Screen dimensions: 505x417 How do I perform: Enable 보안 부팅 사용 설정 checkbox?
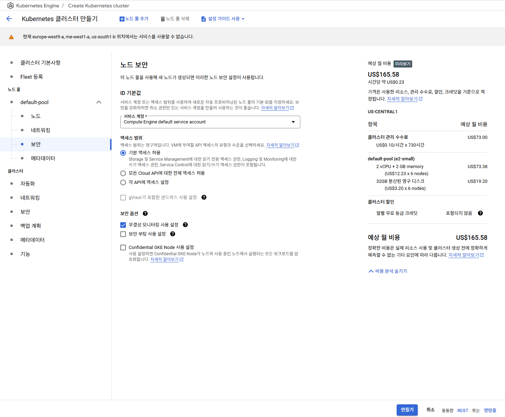[x=123, y=234]
